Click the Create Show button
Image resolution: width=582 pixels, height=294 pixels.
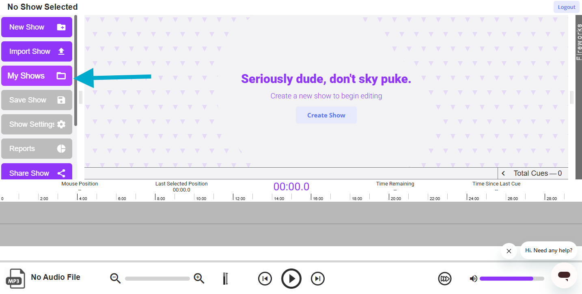tap(326, 115)
